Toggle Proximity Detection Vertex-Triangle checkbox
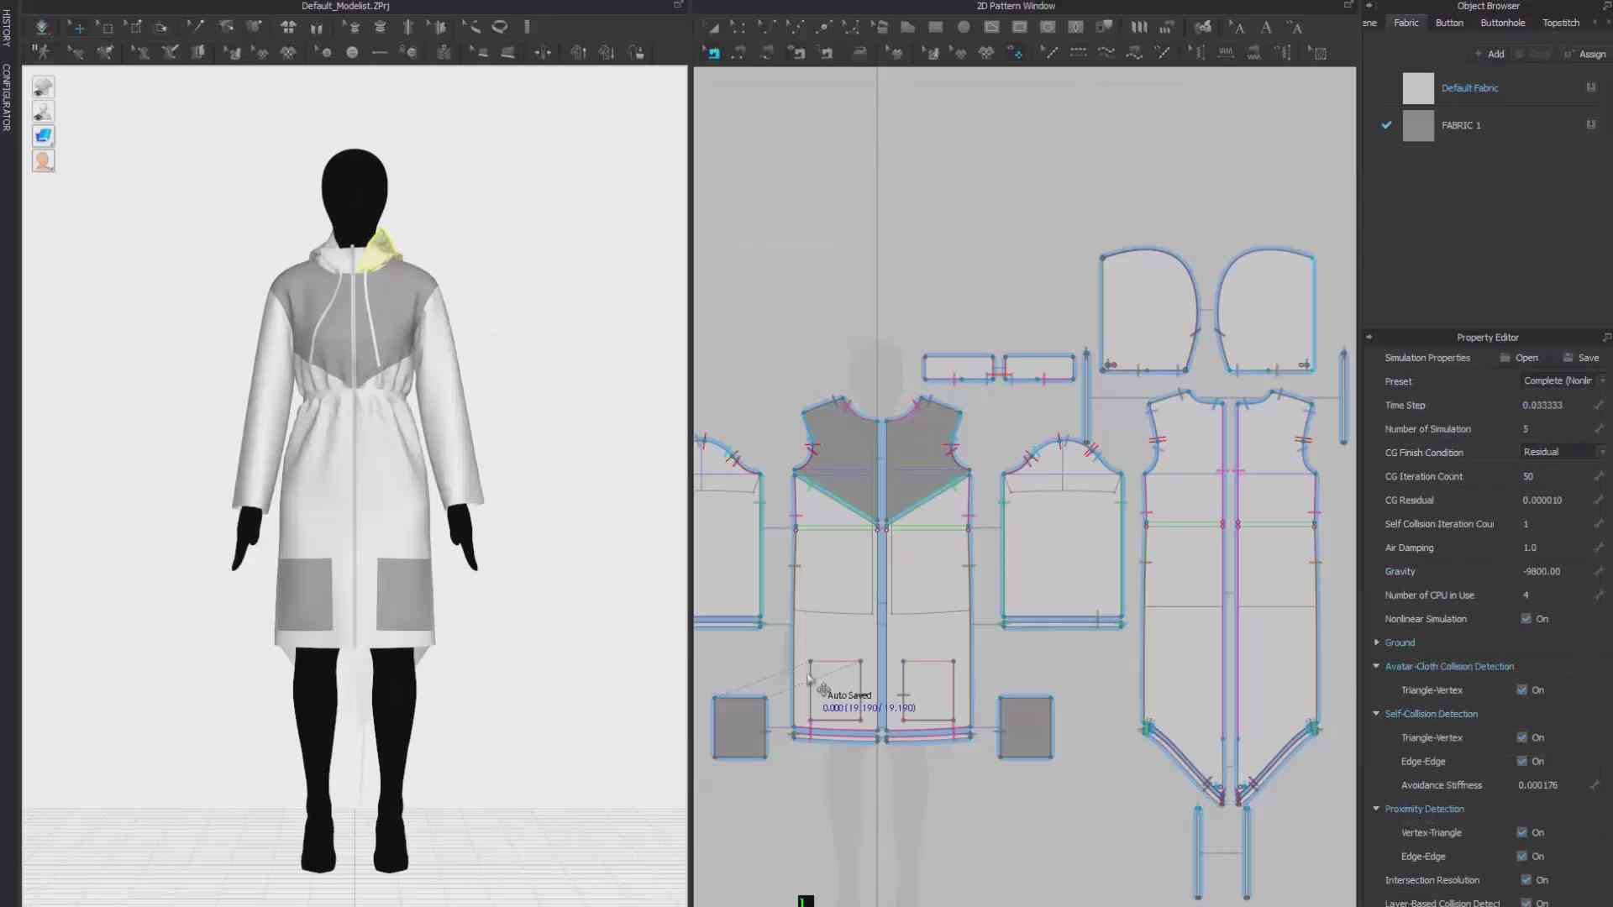The height and width of the screenshot is (907, 1613). coord(1521,833)
